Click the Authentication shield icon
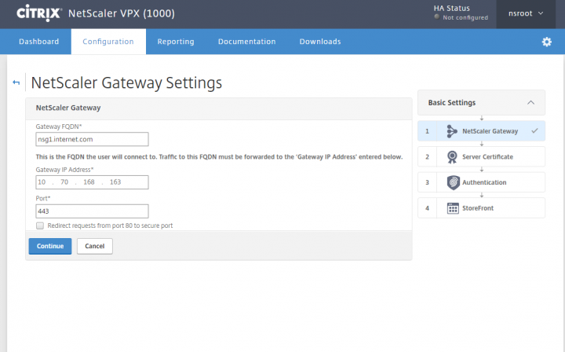 pos(452,182)
